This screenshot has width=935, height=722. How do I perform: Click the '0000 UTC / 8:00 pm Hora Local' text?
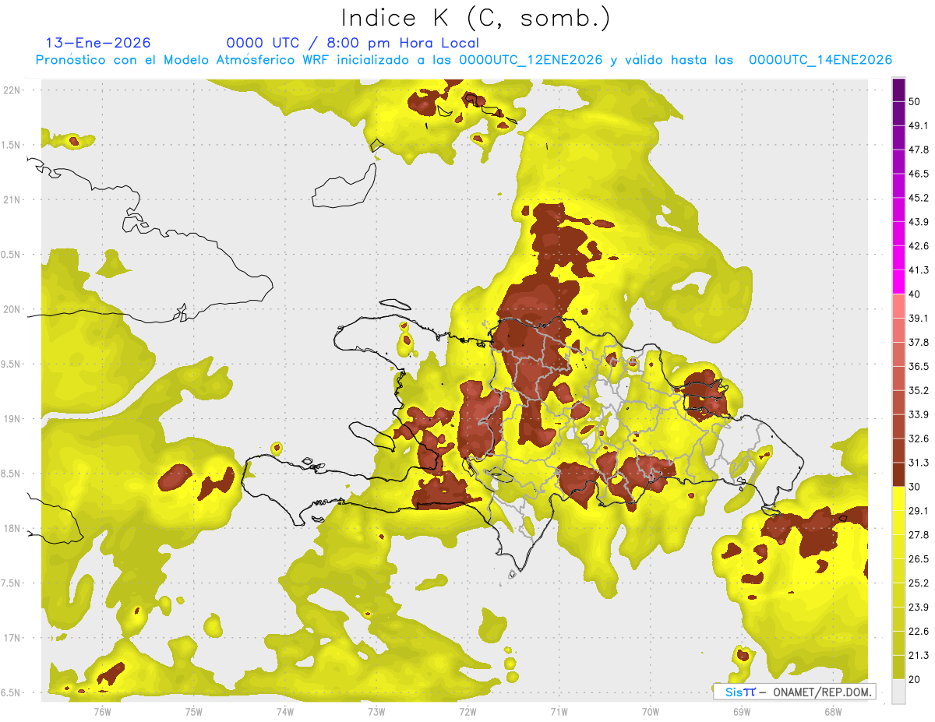[353, 43]
